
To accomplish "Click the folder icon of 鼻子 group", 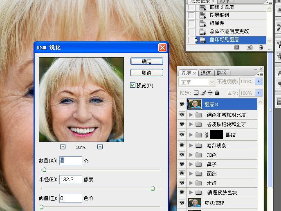I will [x=198, y=164].
